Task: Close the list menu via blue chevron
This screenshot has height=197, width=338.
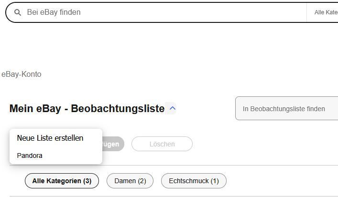Action: pyautogui.click(x=173, y=108)
